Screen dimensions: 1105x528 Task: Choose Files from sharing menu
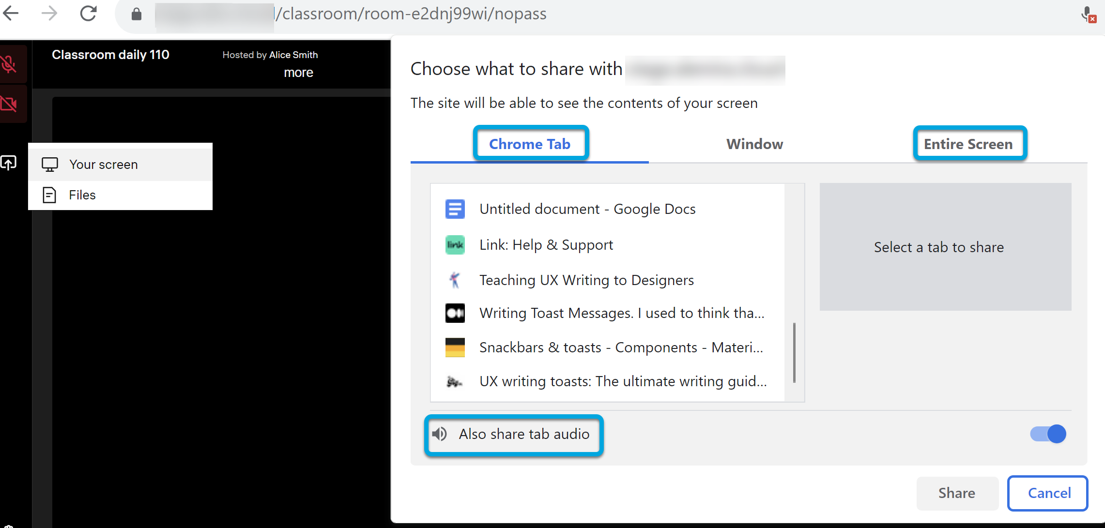(x=82, y=195)
